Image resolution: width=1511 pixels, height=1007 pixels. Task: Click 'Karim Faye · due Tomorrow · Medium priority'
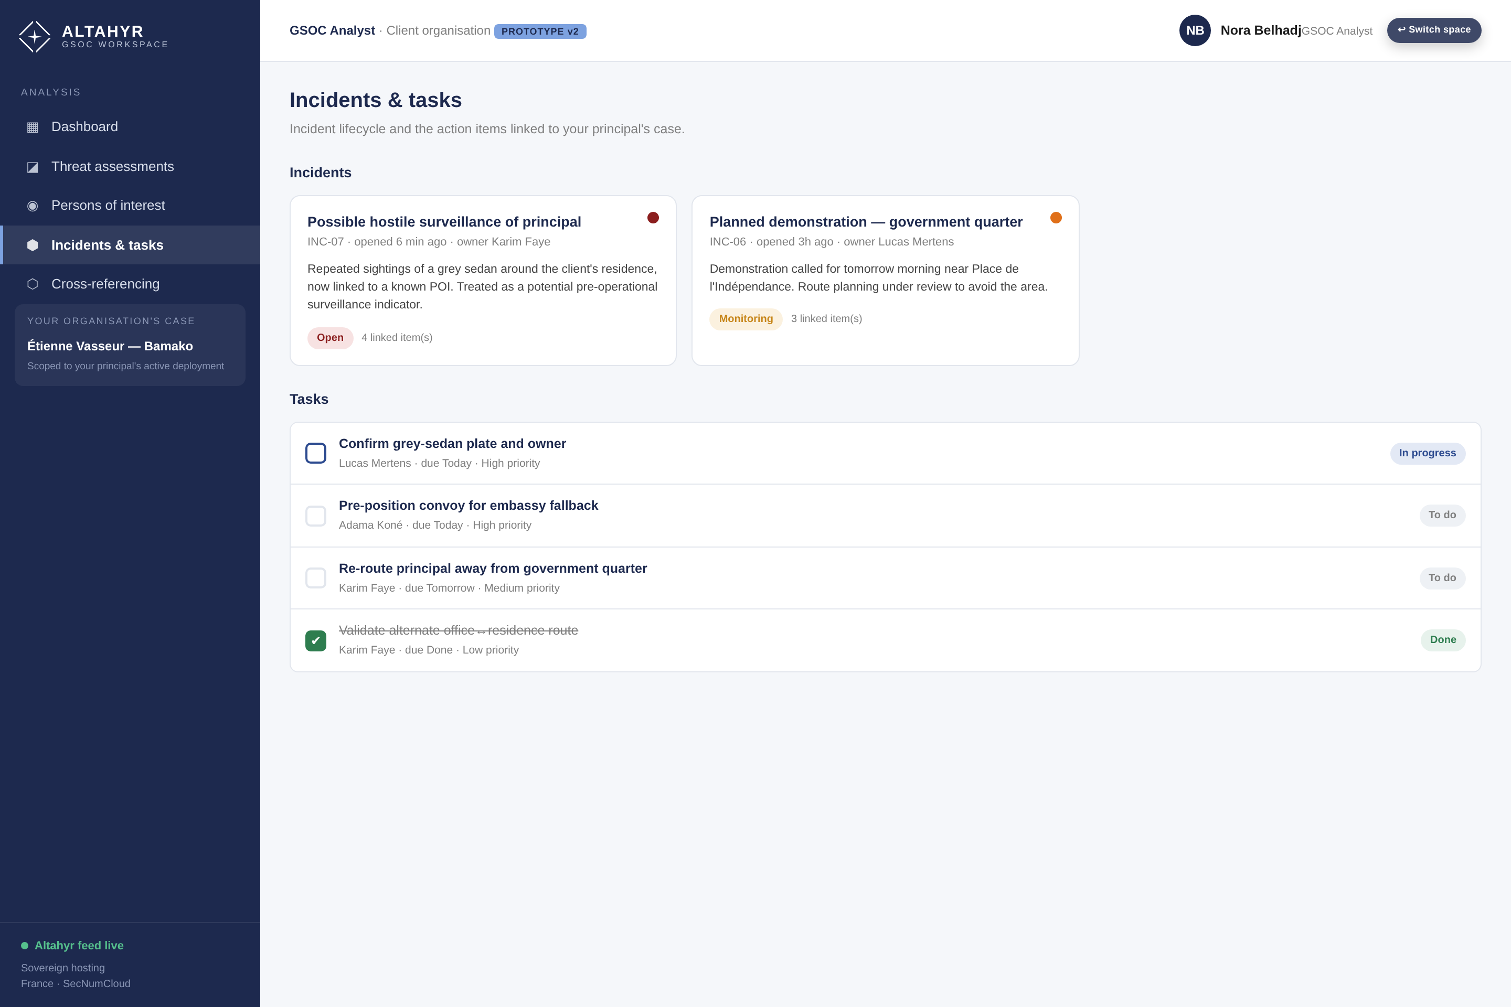click(x=449, y=588)
